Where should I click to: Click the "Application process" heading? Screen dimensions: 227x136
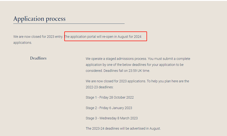[39, 19]
